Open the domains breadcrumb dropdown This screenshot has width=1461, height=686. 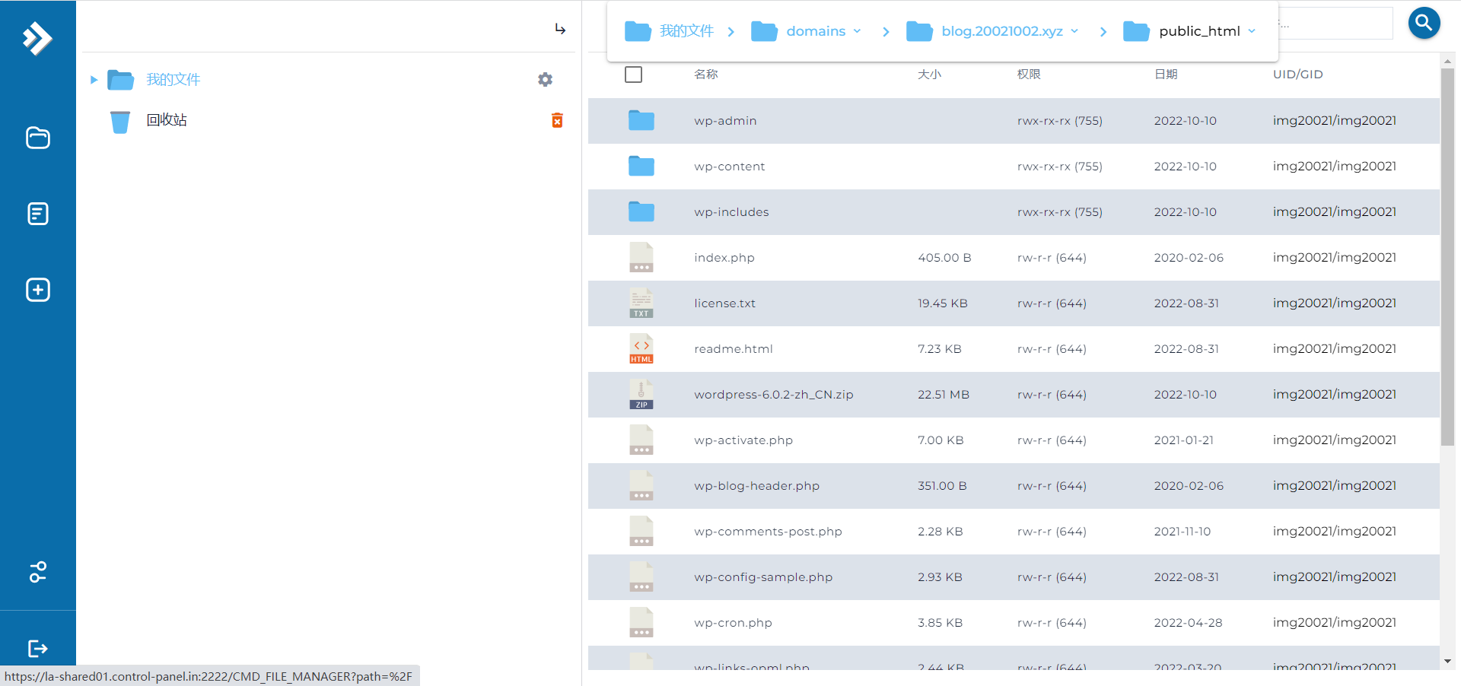[x=857, y=31]
